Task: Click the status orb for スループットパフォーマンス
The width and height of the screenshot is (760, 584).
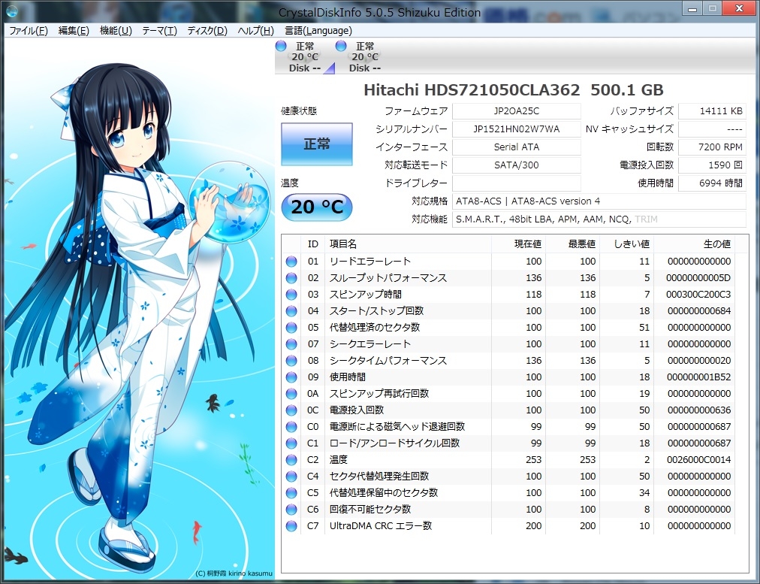Action: [291, 278]
